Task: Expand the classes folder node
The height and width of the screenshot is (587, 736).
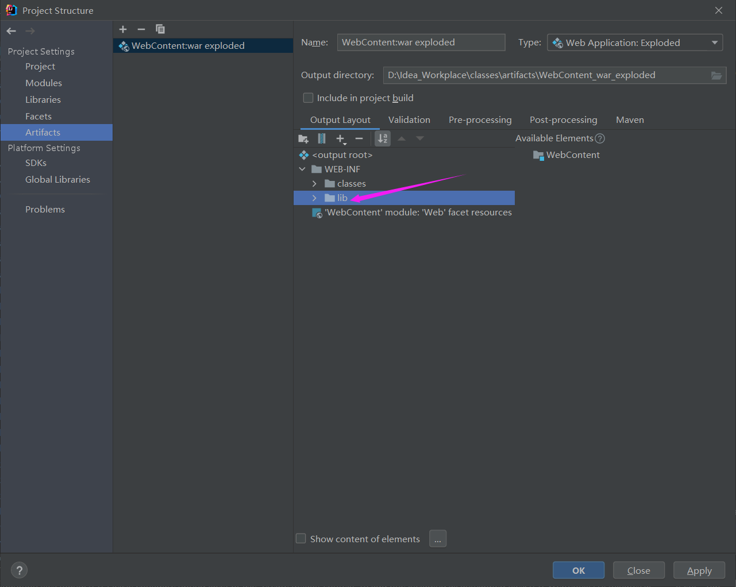Action: [x=314, y=184]
